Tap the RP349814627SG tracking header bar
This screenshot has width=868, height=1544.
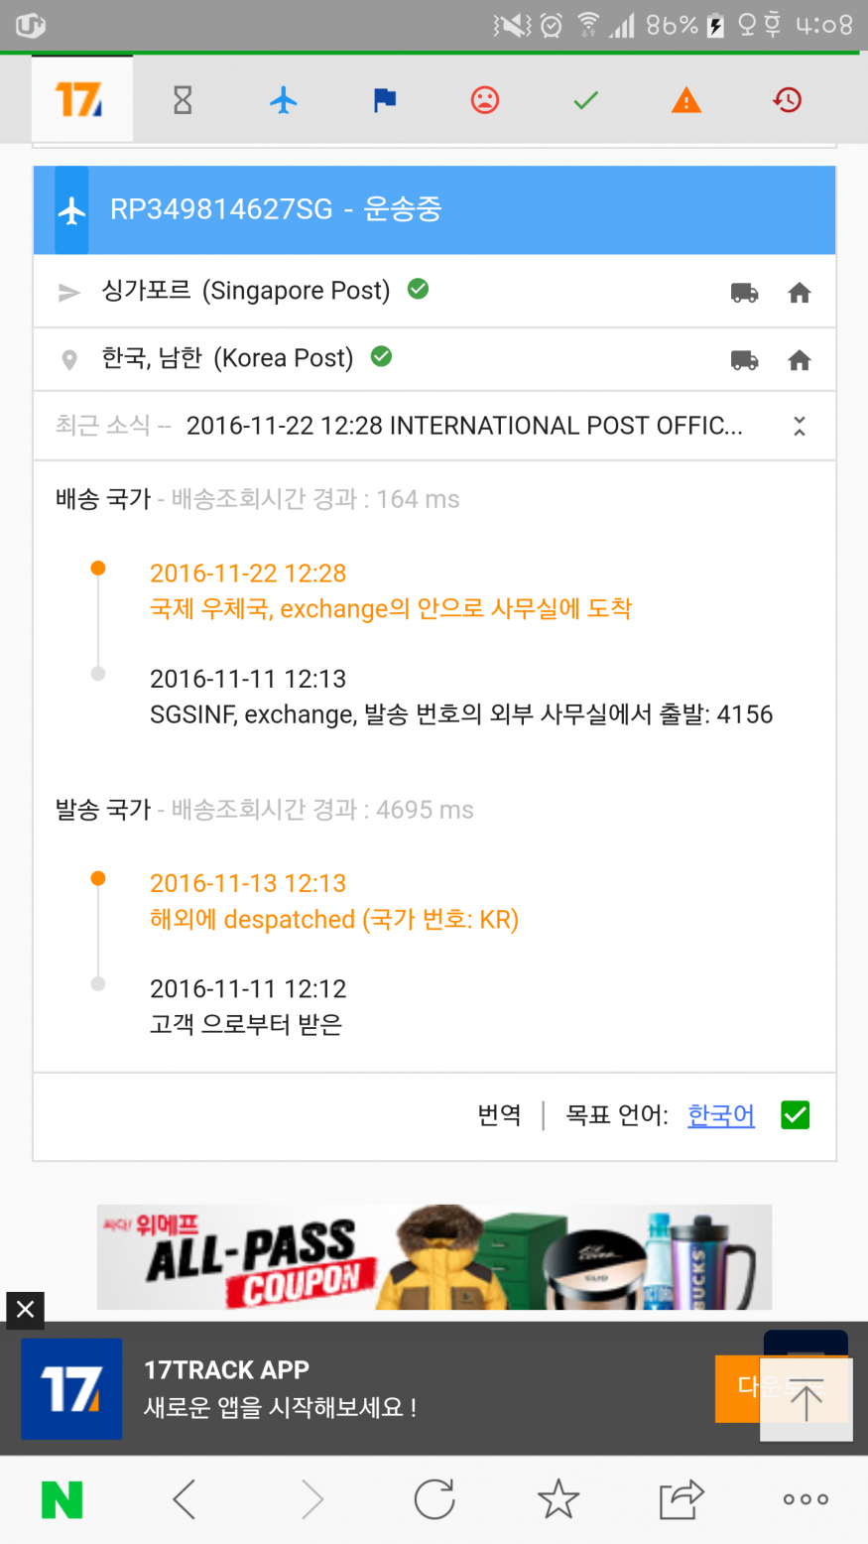pos(434,210)
